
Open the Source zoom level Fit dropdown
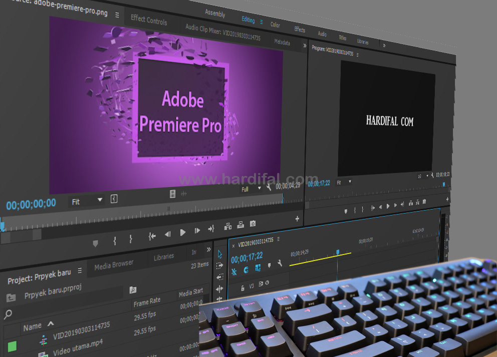[x=87, y=201]
